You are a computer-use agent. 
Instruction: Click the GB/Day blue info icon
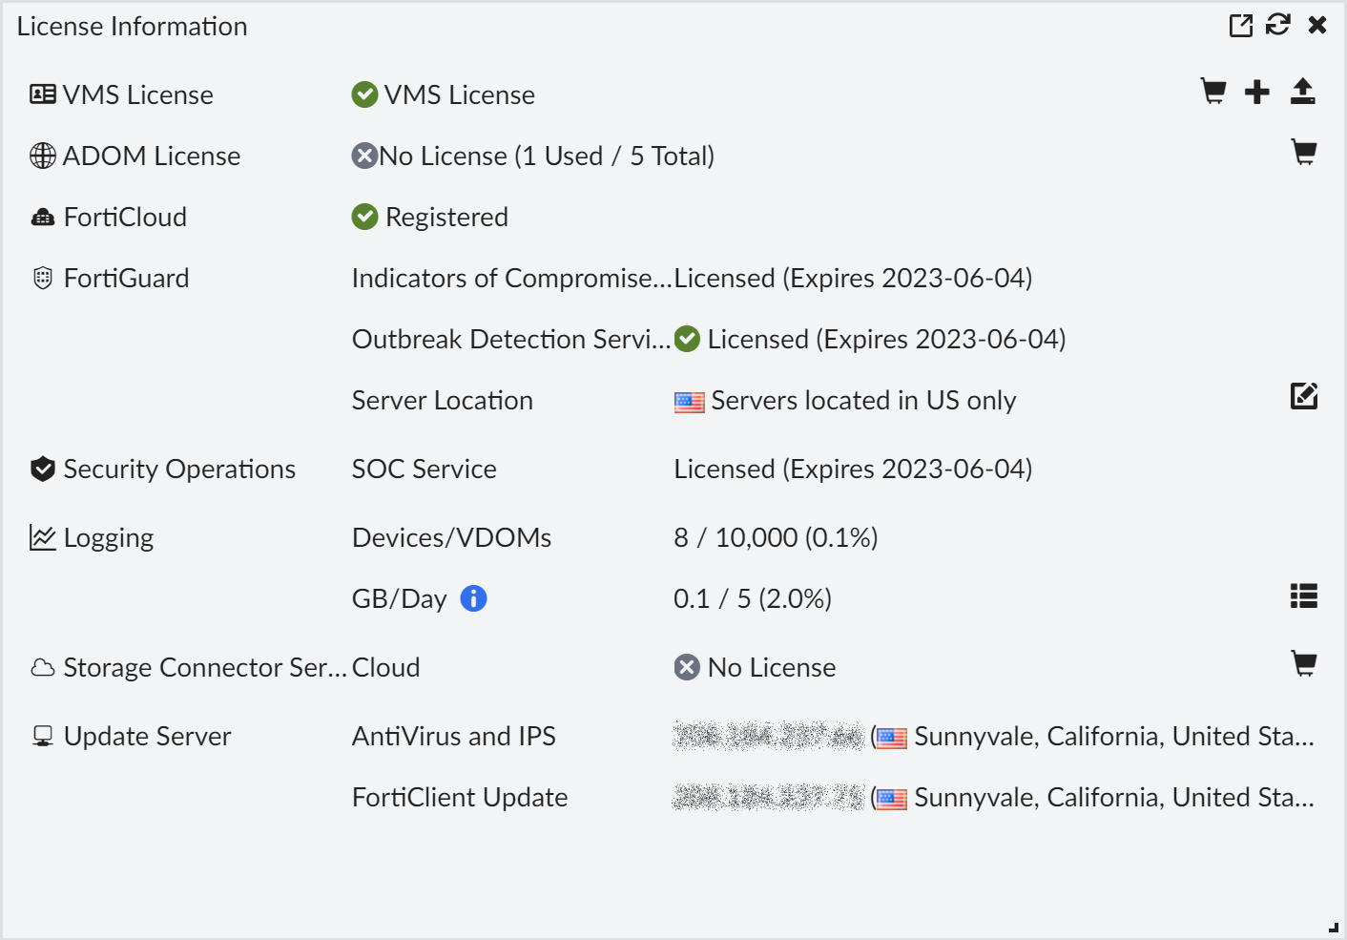[x=473, y=598]
